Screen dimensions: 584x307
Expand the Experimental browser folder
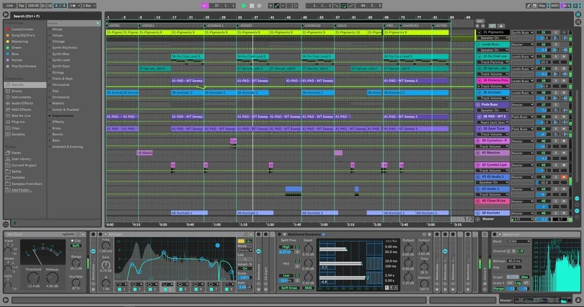(x=50, y=116)
